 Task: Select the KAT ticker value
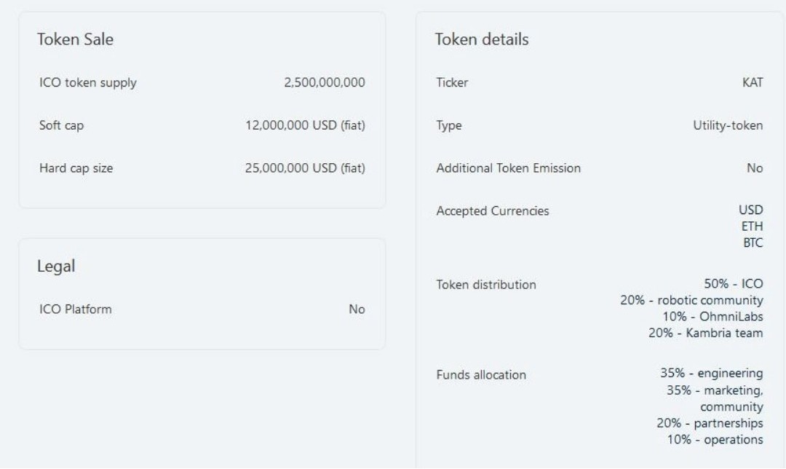click(752, 83)
